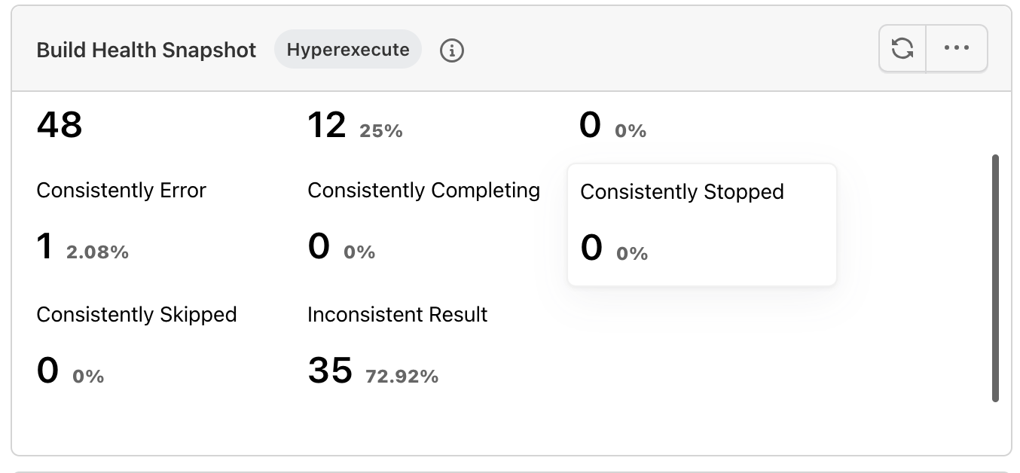
Task: Click the 72.92% percentage value
Action: coord(402,377)
